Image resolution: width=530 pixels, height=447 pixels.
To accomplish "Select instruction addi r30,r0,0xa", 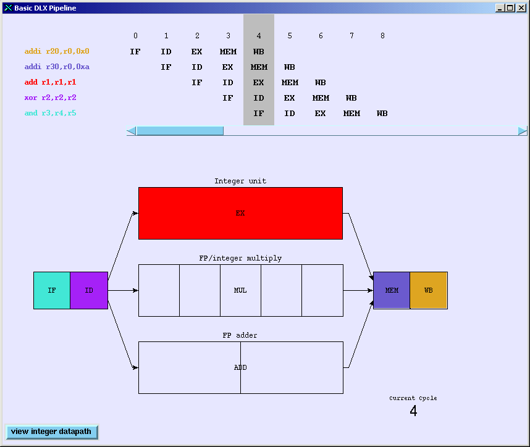I will pyautogui.click(x=57, y=67).
